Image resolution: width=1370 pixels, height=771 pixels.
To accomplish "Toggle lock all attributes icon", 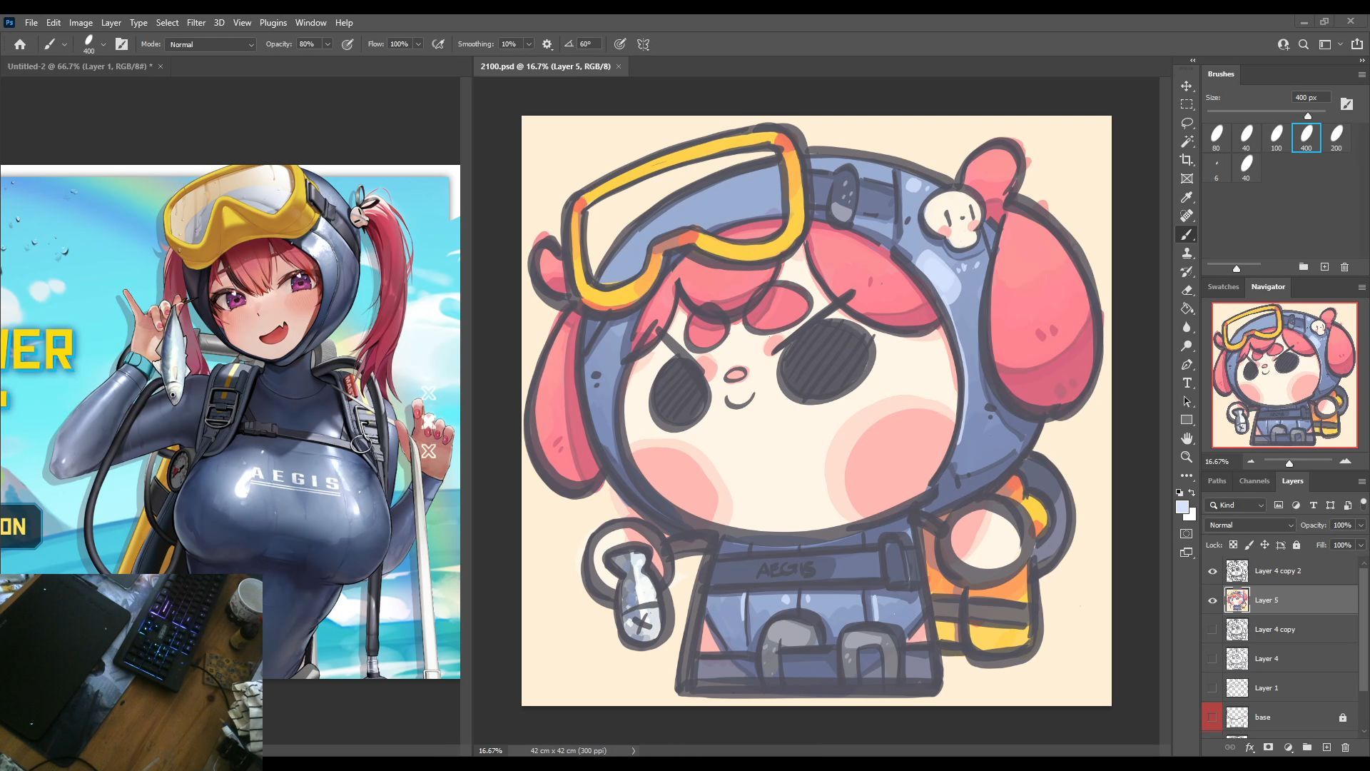I will [1297, 545].
